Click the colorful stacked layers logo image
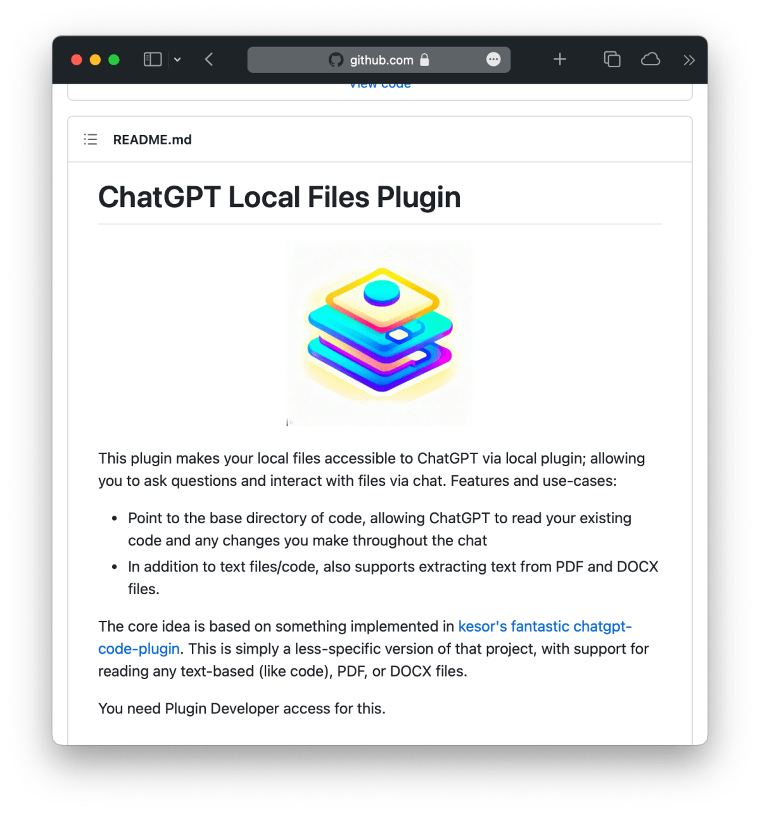The height and width of the screenshot is (814, 760). (x=380, y=333)
